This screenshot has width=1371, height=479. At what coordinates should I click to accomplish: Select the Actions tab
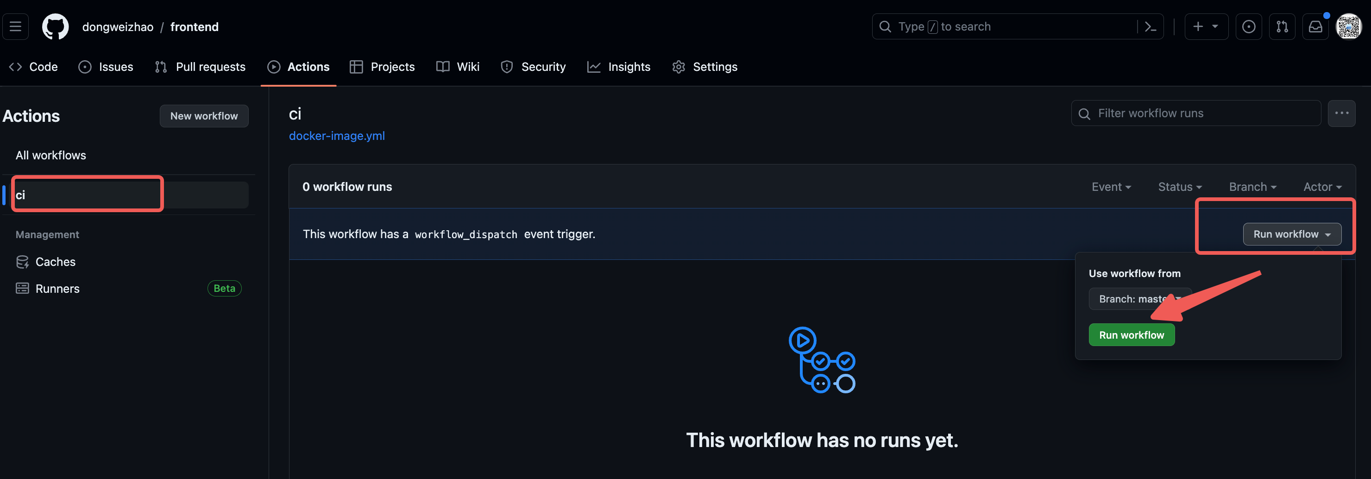(299, 67)
